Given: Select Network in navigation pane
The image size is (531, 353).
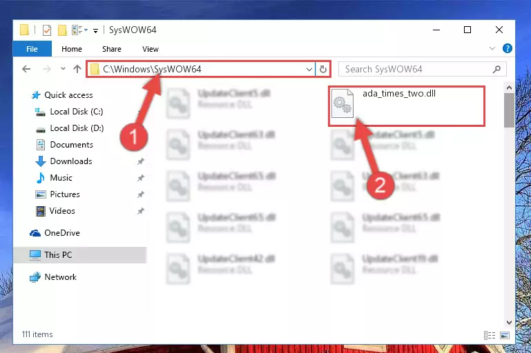Looking at the screenshot, I should click(x=61, y=277).
